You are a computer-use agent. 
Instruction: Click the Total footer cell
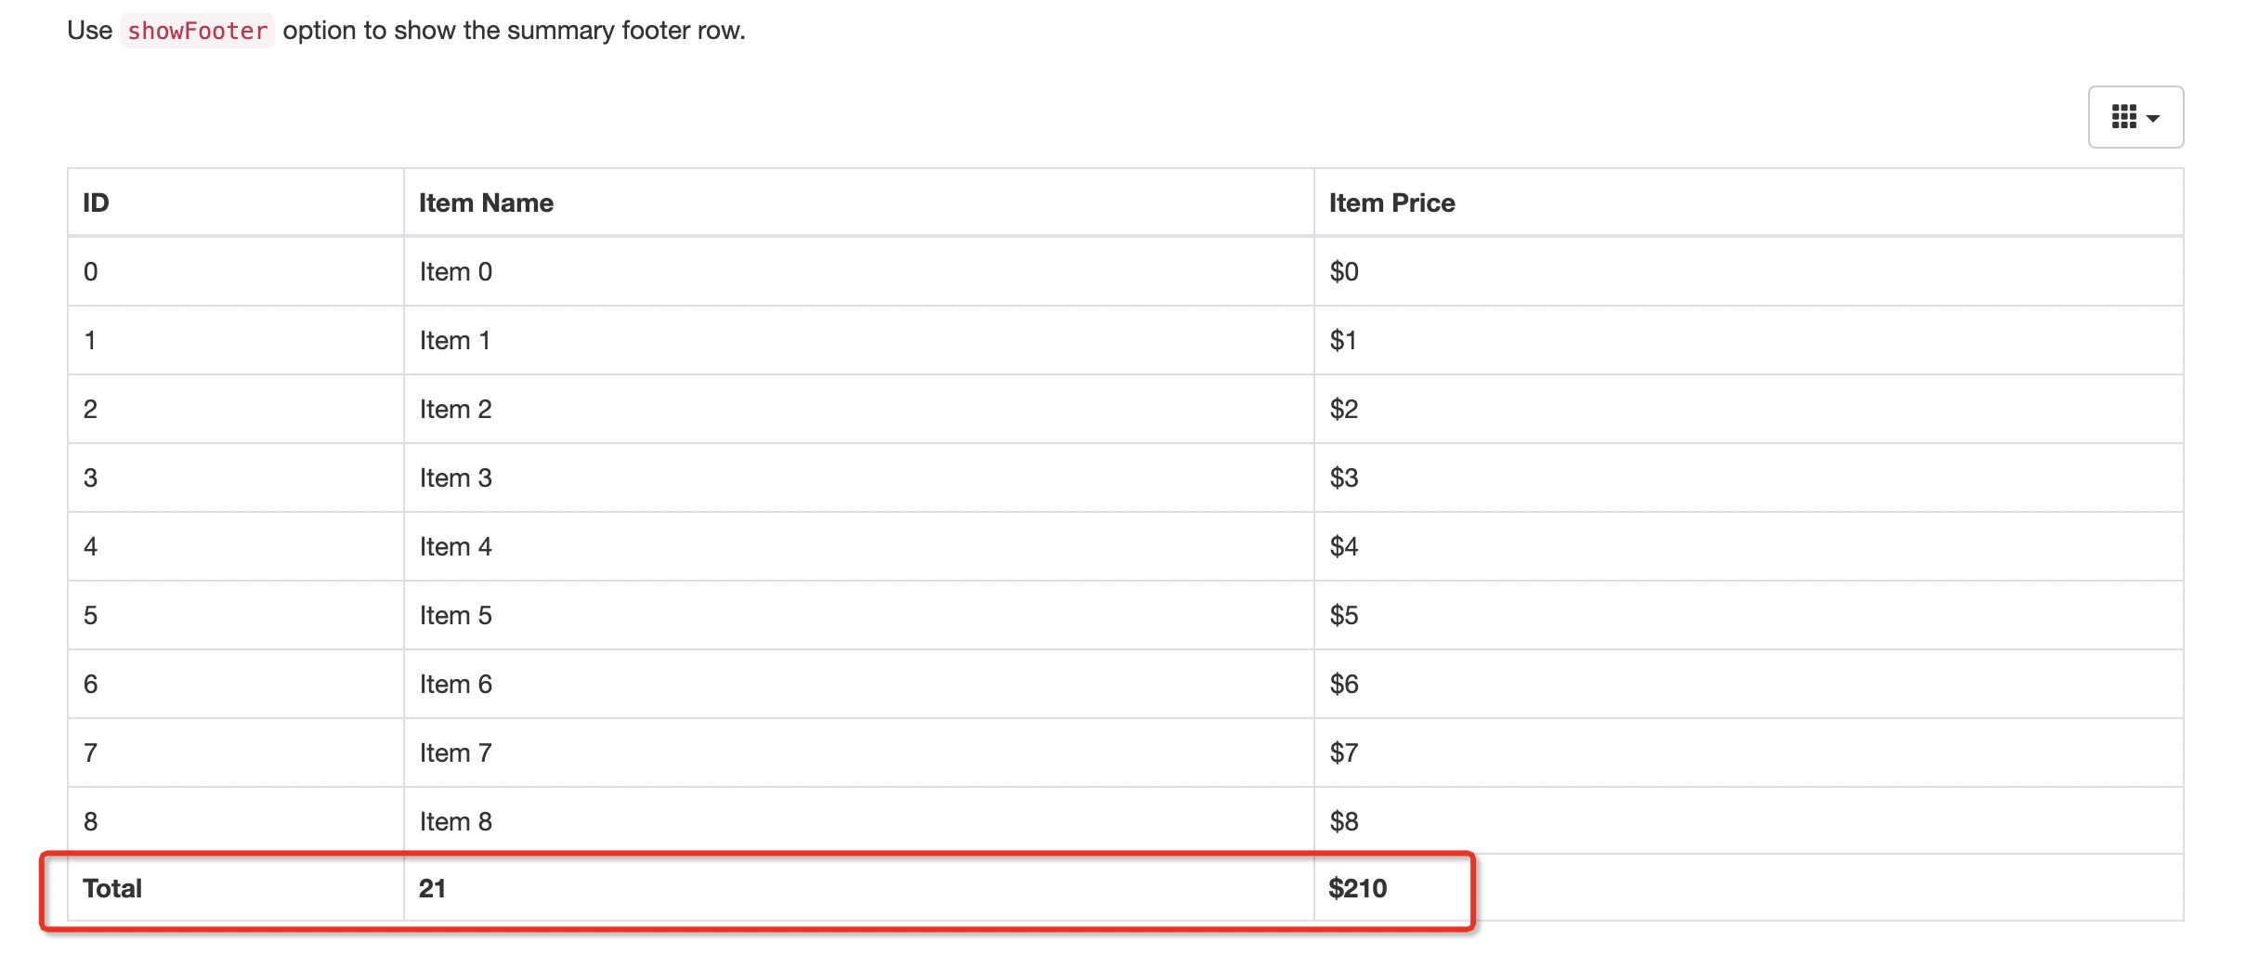(236, 888)
